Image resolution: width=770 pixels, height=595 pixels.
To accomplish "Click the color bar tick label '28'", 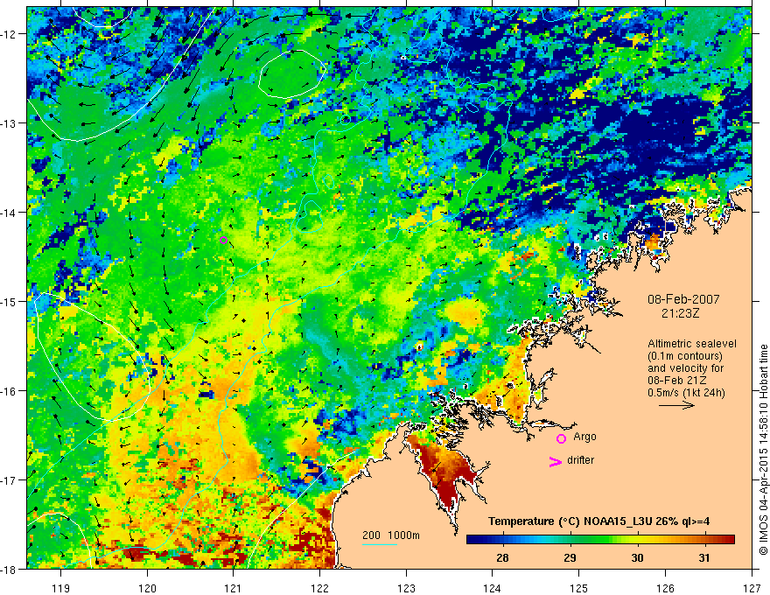I will point(502,558).
